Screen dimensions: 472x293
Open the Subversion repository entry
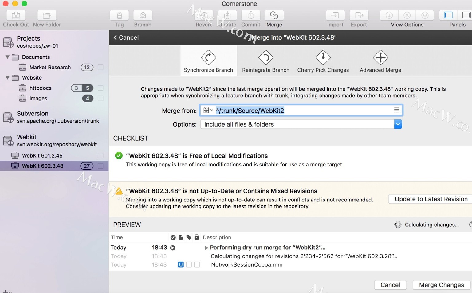coord(54,117)
